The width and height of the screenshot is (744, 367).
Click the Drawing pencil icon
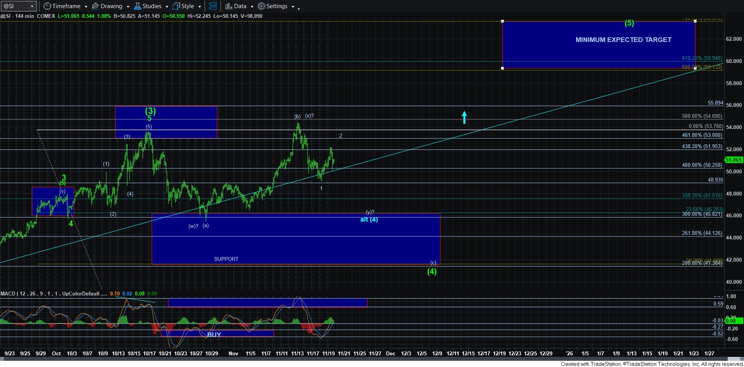pos(95,6)
